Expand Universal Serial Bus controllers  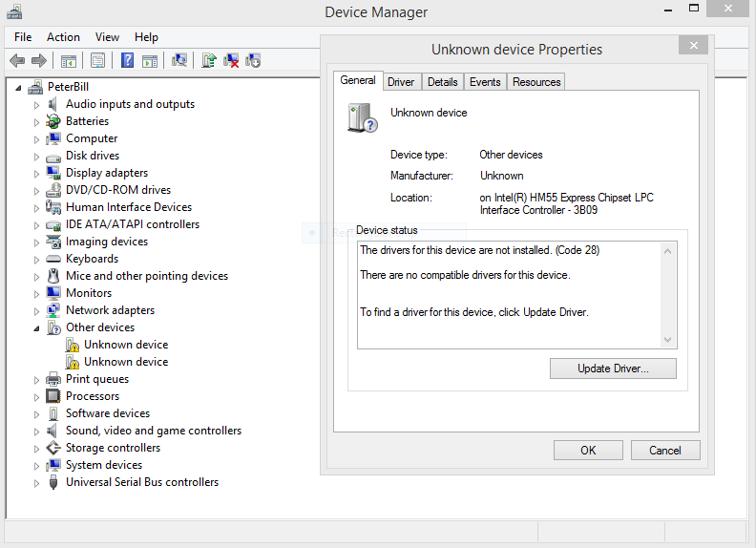37,483
